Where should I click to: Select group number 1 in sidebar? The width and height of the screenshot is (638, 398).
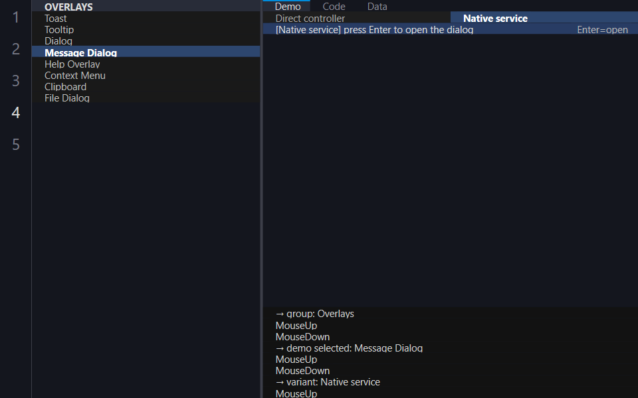15,17
